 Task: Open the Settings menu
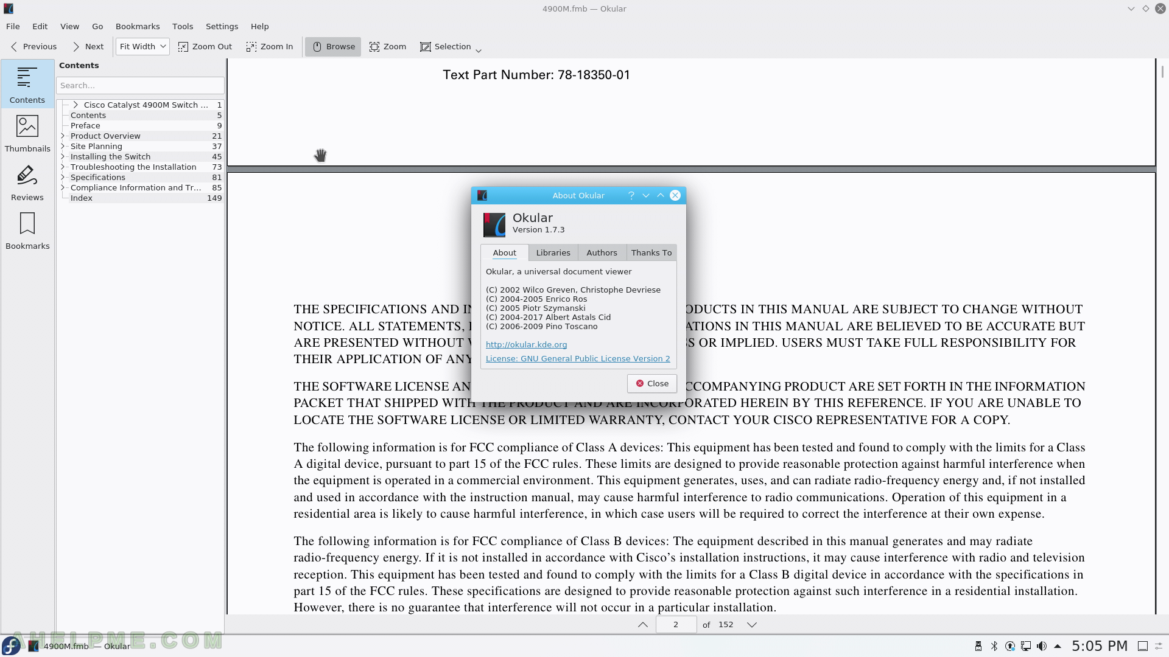click(222, 26)
